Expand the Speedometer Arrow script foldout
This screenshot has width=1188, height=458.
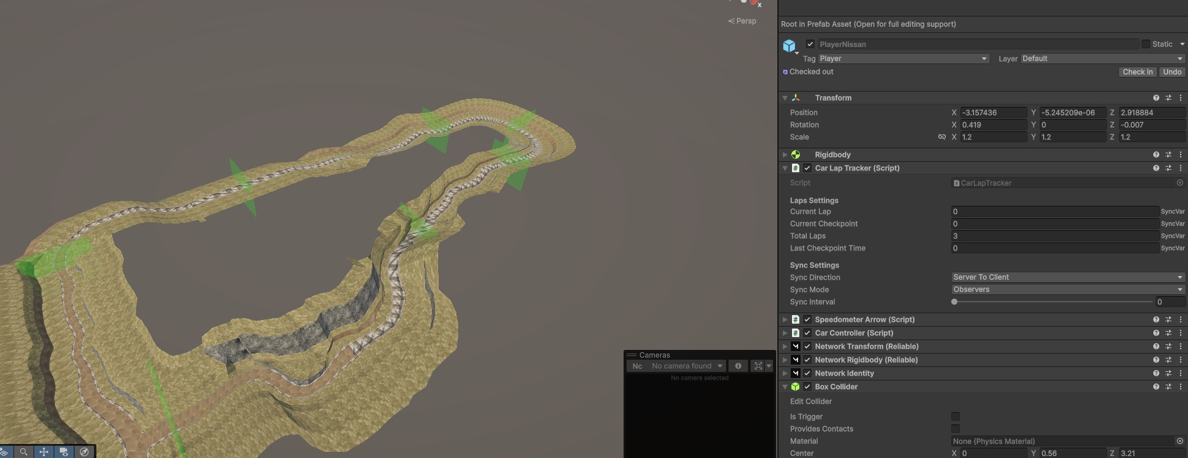pos(785,319)
